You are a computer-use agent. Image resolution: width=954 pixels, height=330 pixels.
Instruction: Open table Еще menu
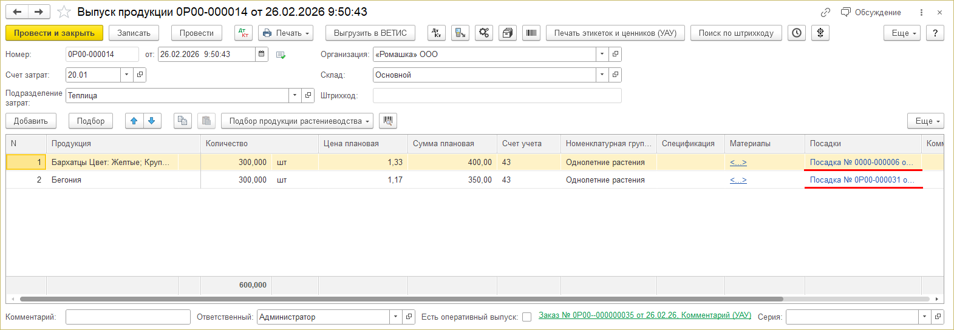click(x=925, y=121)
